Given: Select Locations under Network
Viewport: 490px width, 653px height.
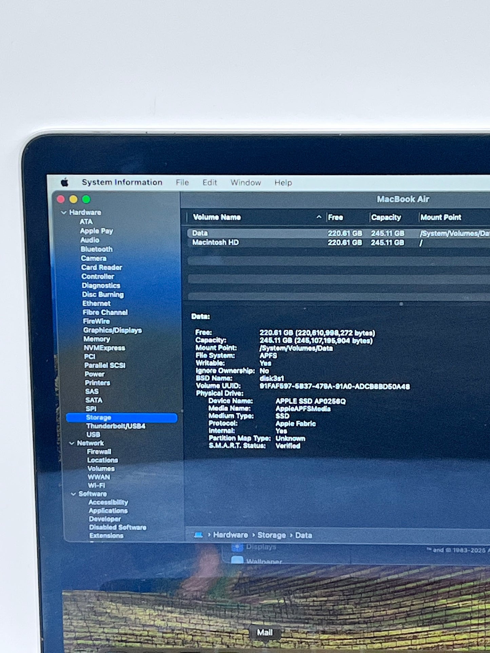Looking at the screenshot, I should (102, 460).
